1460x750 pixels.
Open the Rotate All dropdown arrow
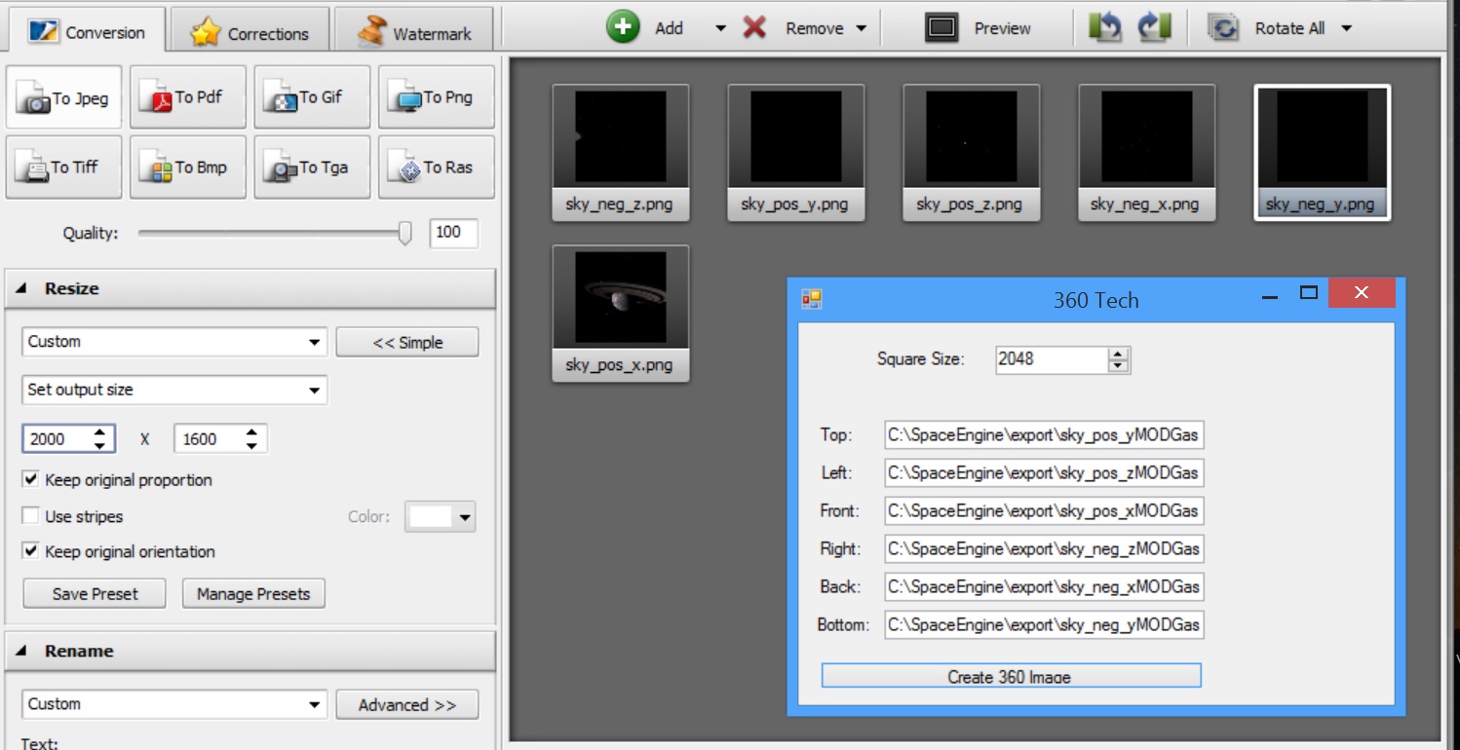click(1346, 28)
